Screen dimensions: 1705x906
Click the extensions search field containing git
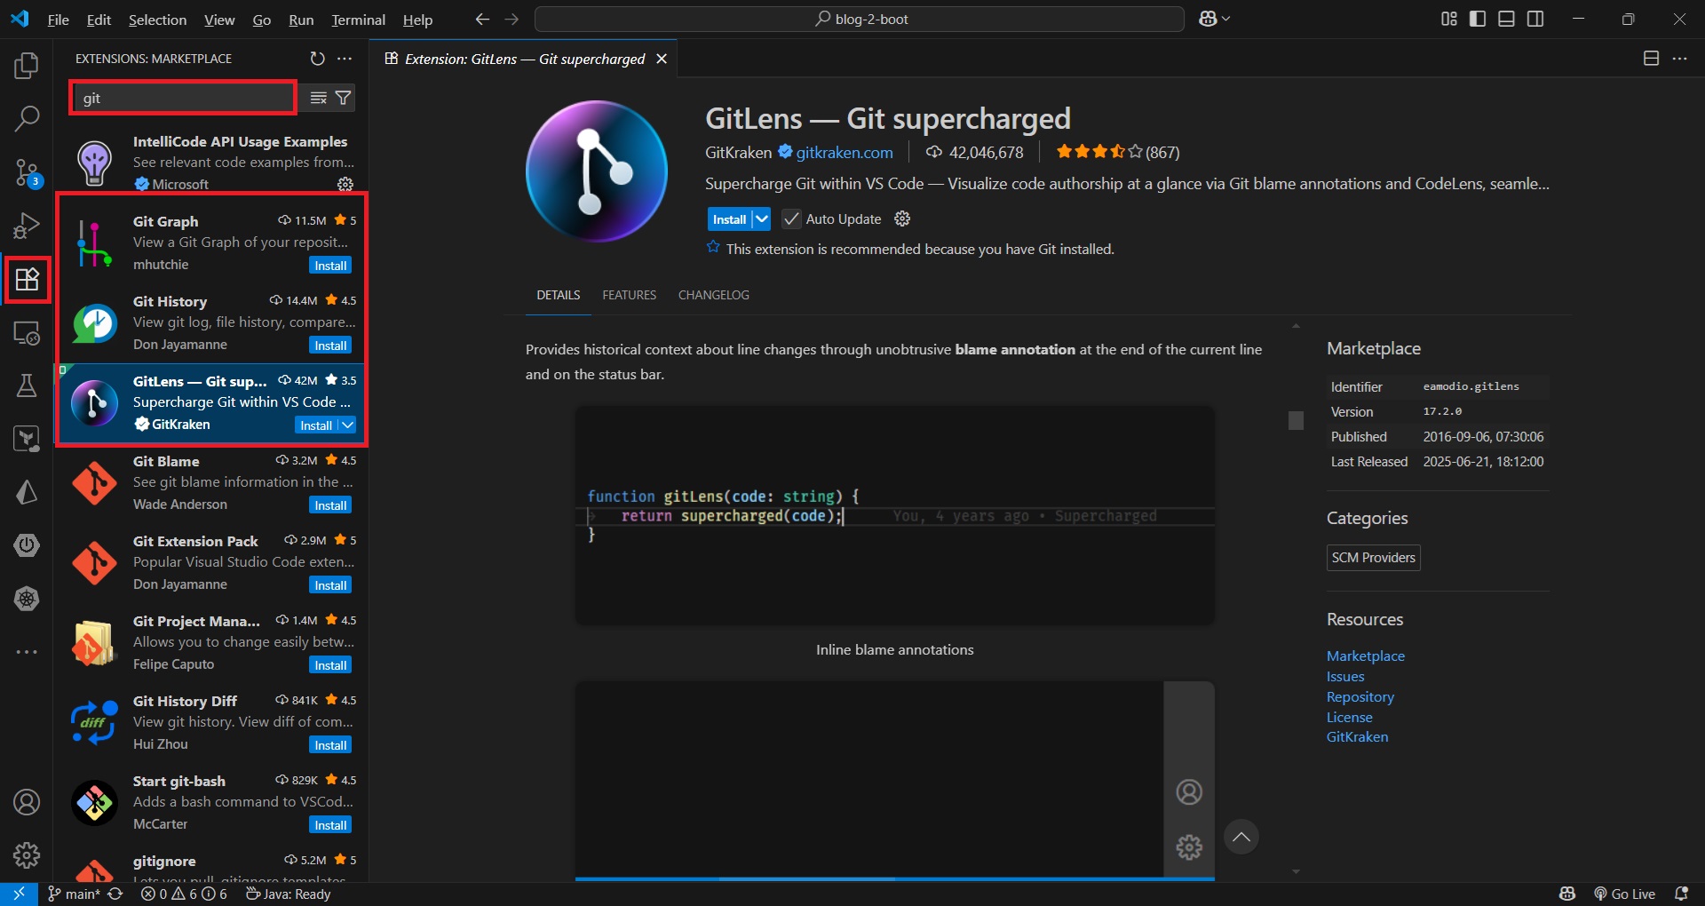(x=184, y=98)
